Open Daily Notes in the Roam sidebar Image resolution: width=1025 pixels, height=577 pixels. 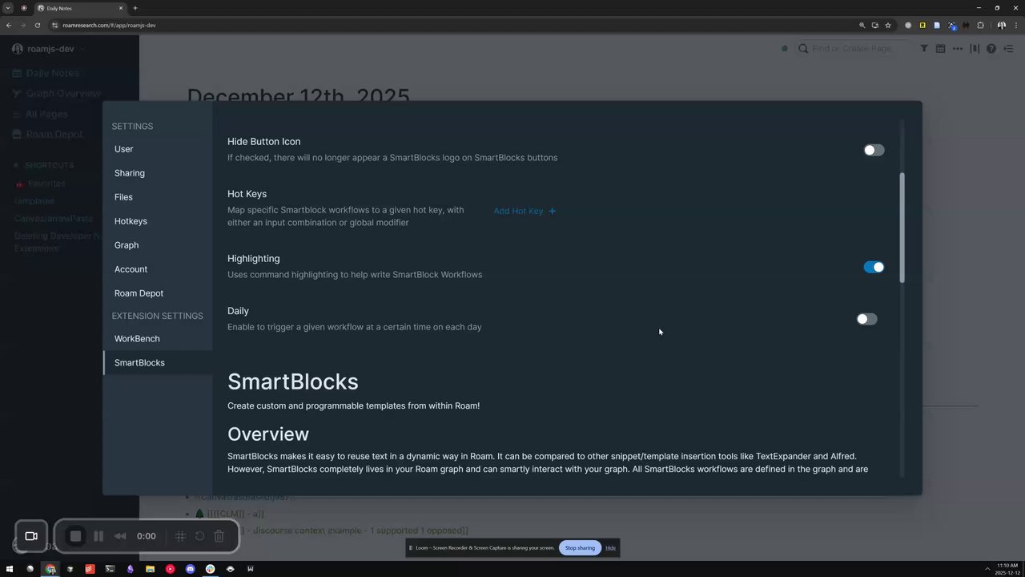tap(53, 73)
